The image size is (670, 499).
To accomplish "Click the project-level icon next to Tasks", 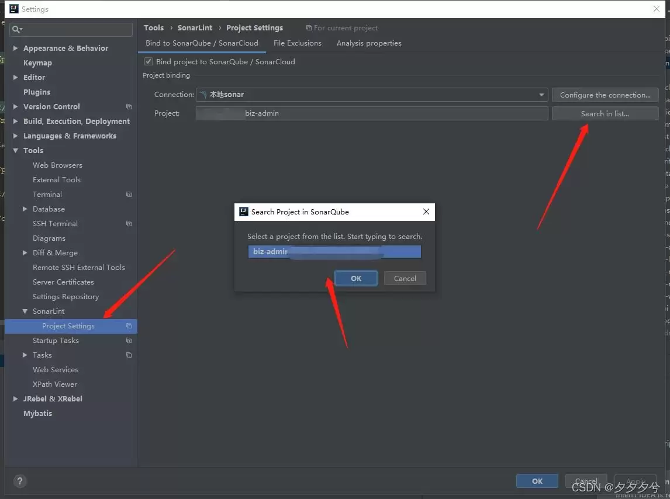I will [129, 355].
